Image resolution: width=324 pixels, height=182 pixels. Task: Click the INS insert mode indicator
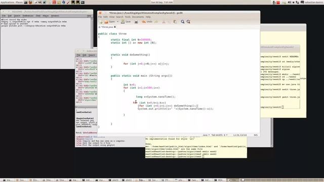pyautogui.click(x=256, y=135)
